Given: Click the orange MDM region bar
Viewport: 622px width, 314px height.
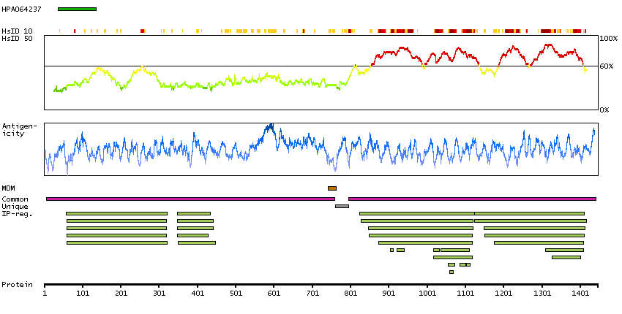Looking at the screenshot, I should 332,188.
